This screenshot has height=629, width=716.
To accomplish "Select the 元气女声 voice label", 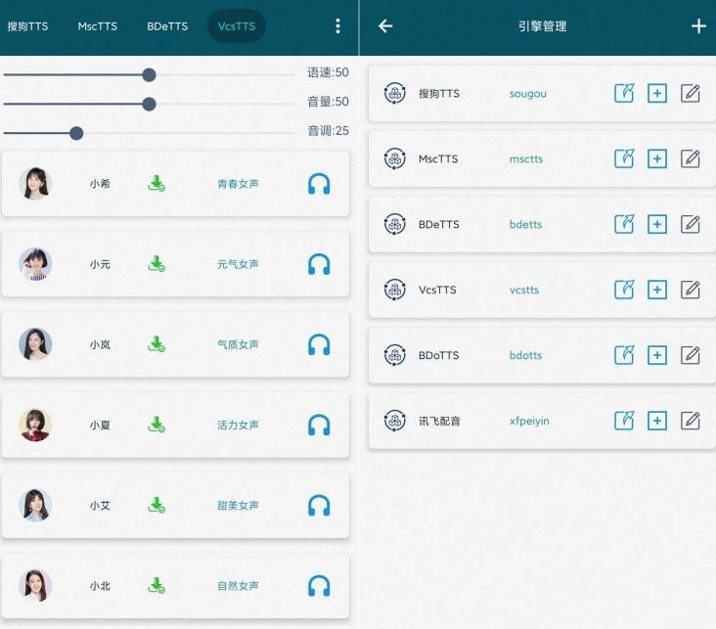I will [238, 264].
